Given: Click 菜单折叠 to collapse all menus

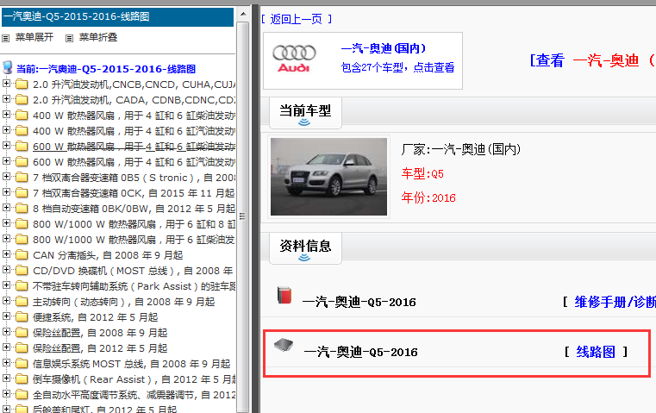Looking at the screenshot, I should (x=98, y=38).
